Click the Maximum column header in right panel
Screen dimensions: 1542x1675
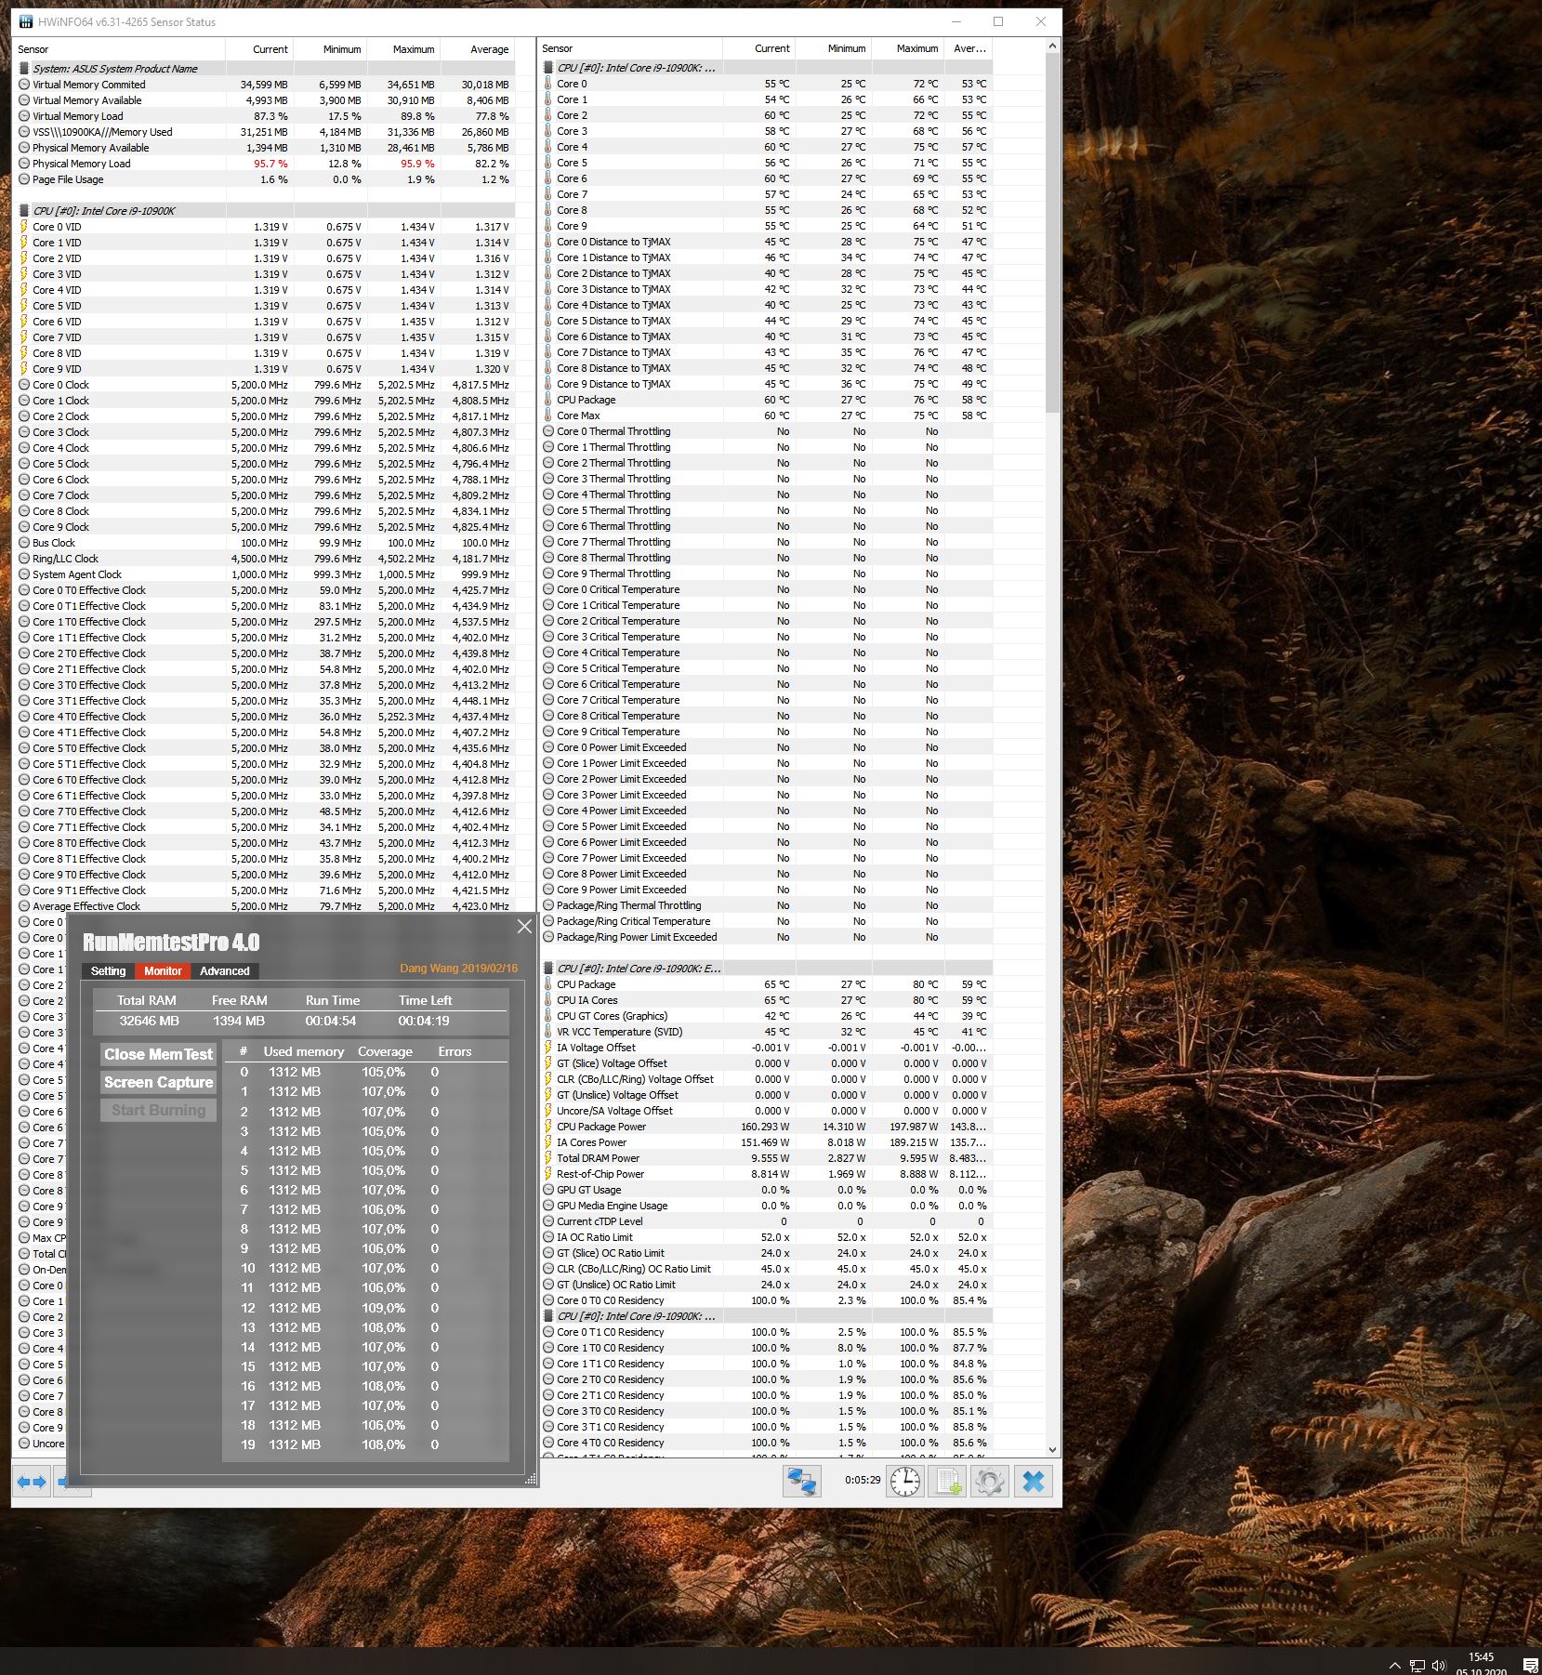point(916,48)
